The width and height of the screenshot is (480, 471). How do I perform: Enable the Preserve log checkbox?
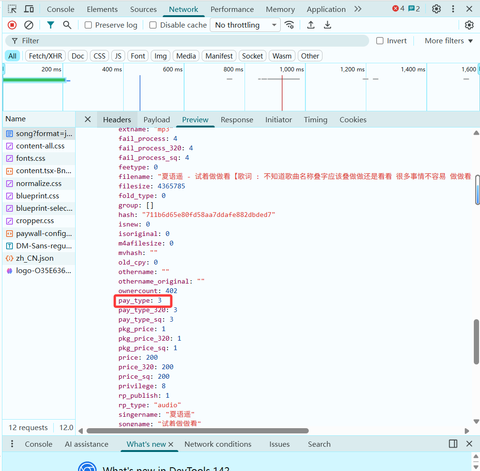click(88, 25)
